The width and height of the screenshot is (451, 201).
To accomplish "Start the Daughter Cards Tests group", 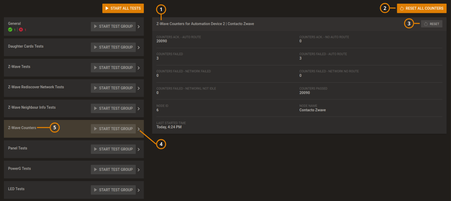I will click(113, 47).
